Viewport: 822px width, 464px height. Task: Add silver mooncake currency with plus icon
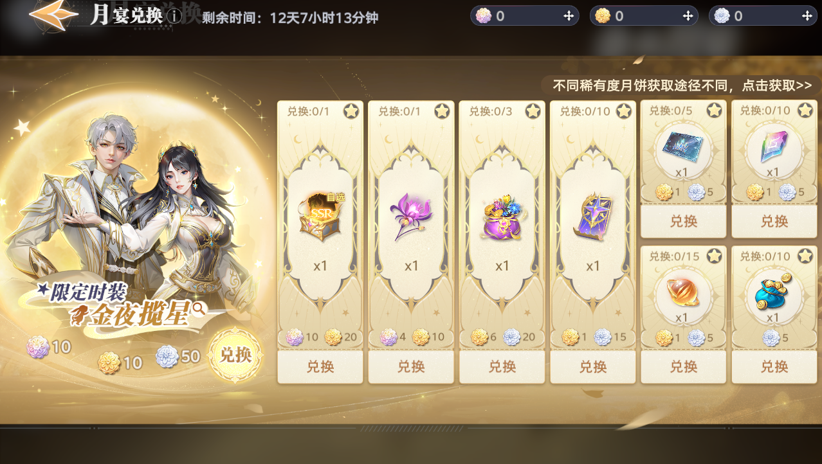[x=807, y=16]
